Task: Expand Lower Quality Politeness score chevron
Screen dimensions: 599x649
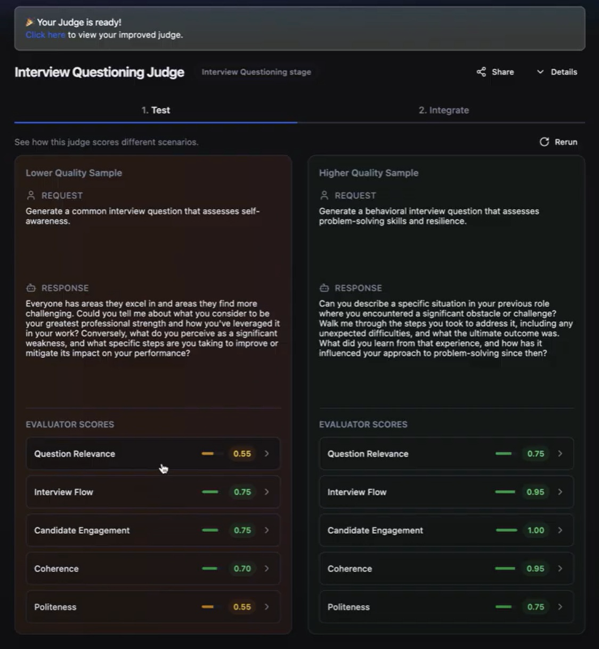Action: coord(267,607)
